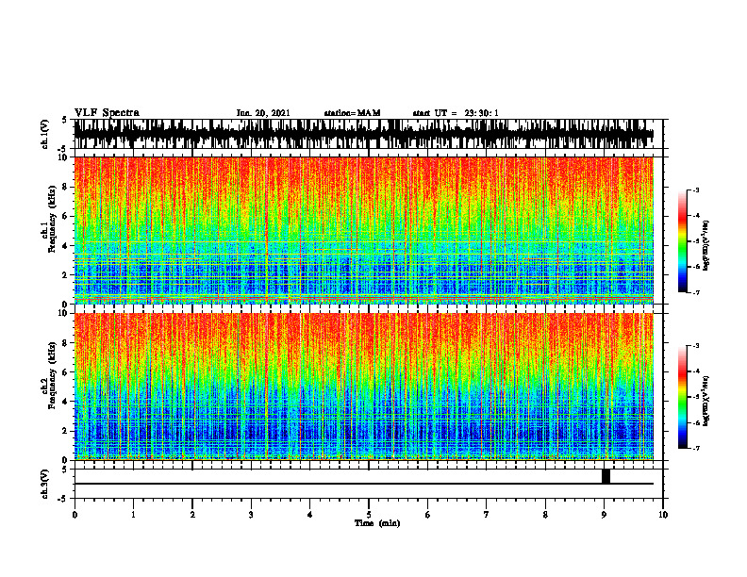747x577 pixels.
Task: Click the black pulse marker in ch.3
Action: [x=606, y=476]
